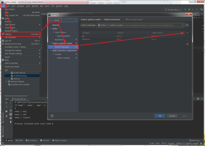Open the Python Console tool window tab

59,141
